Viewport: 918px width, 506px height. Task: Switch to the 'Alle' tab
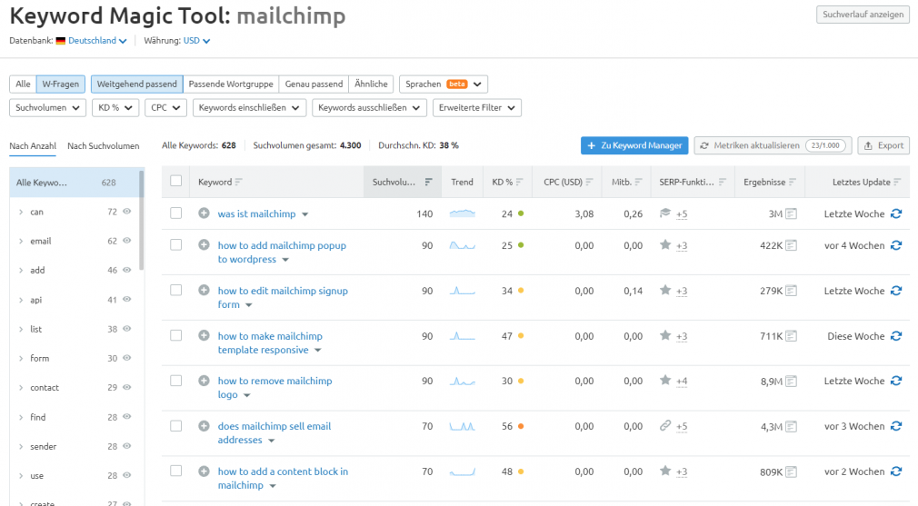click(x=23, y=84)
